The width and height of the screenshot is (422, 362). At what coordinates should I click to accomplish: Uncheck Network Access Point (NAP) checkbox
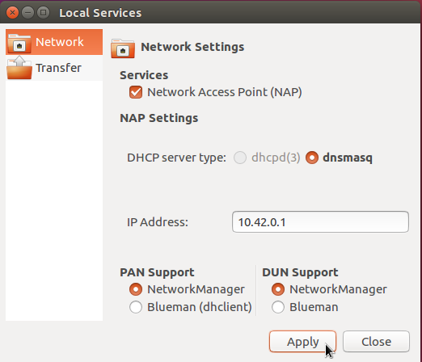[136, 92]
